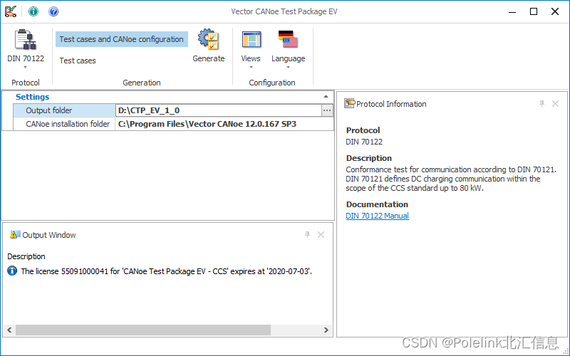Click the DIN 70122 protocol network icon
570x356 pixels.
coord(26,40)
